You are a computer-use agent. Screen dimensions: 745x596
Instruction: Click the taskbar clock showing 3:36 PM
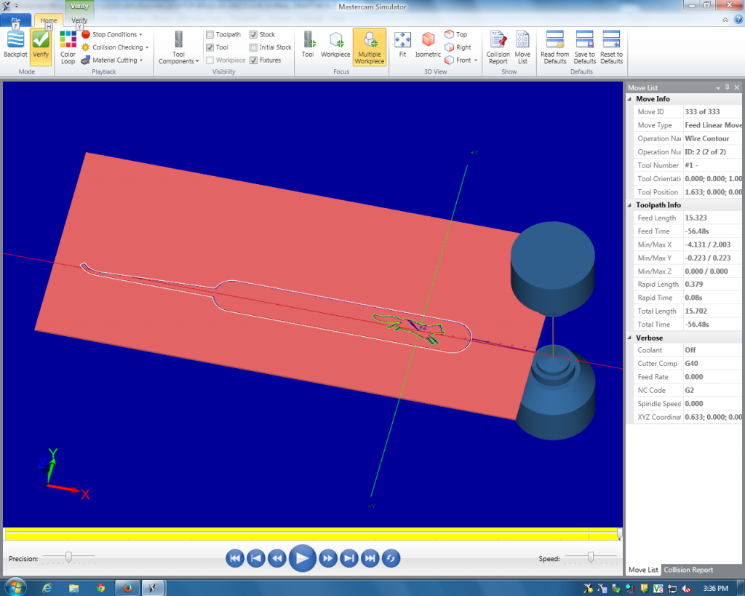[716, 589]
